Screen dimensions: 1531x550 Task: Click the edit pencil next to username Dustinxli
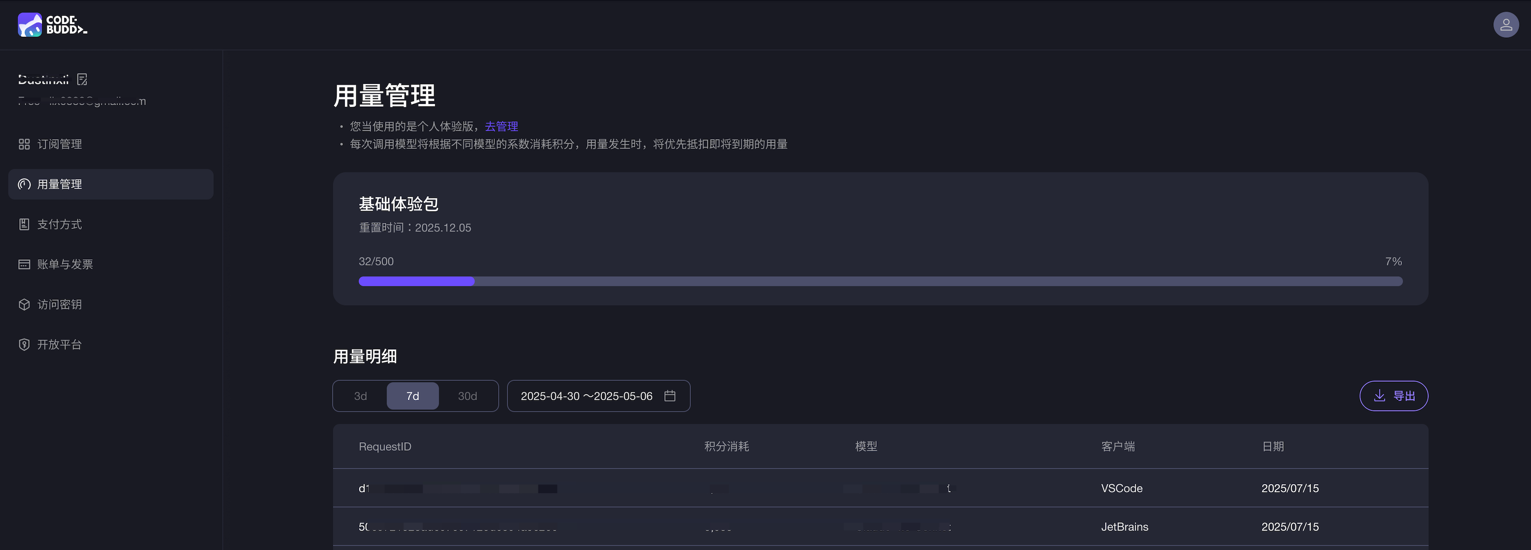(83, 79)
